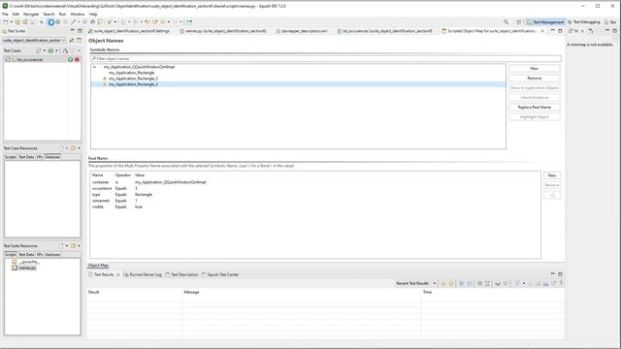Select my_Application_Rectangle_3 in symbolic names
This screenshot has height=349, width=621.
tap(134, 84)
